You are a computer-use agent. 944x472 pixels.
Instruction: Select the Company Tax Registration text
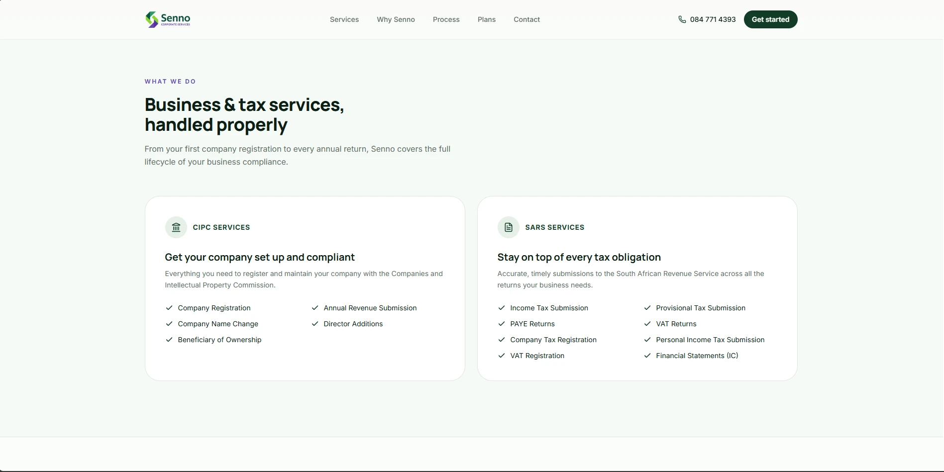[553, 340]
